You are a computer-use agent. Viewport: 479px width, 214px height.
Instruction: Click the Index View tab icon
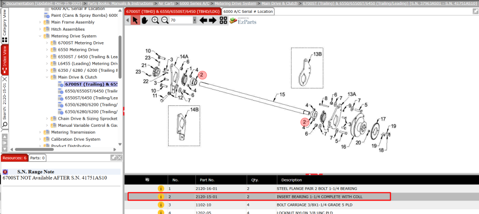tap(5, 71)
